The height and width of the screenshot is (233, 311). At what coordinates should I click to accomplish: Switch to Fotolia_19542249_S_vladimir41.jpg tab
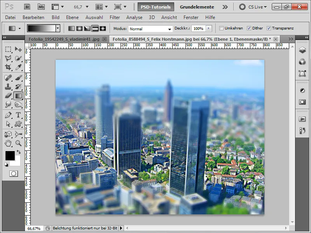coord(64,39)
